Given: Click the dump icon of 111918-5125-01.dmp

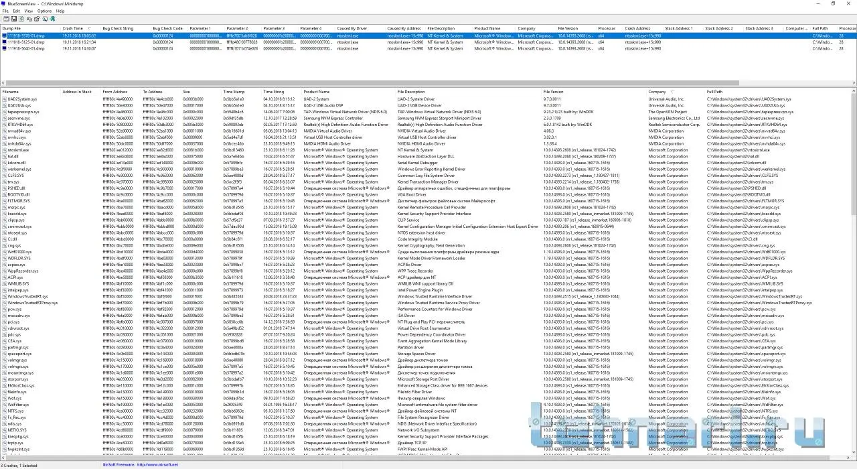Looking at the screenshot, I should tap(4, 42).
